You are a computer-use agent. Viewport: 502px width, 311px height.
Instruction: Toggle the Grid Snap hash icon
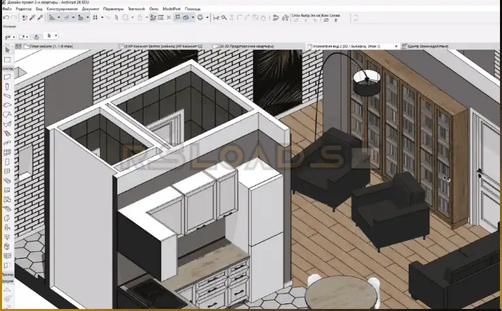click(95, 18)
